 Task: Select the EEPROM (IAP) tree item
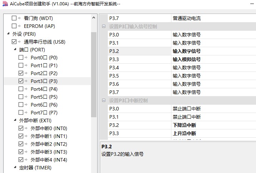39,26
